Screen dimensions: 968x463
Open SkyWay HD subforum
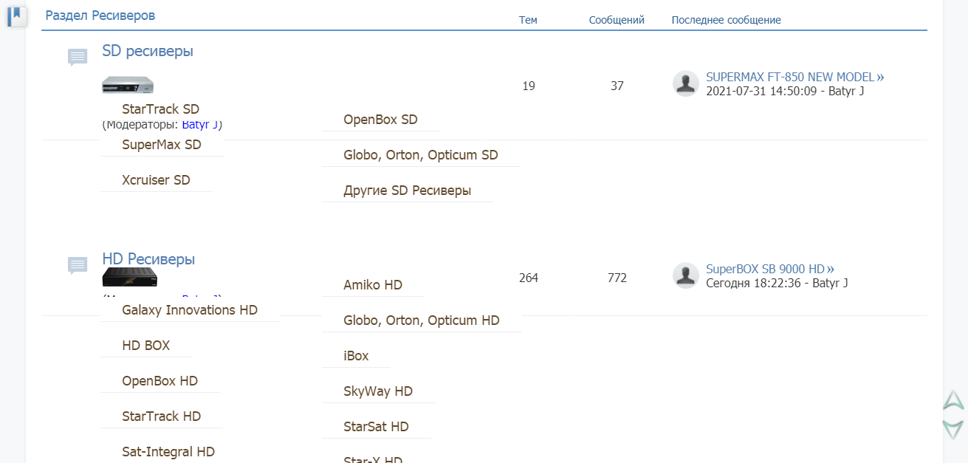click(378, 391)
